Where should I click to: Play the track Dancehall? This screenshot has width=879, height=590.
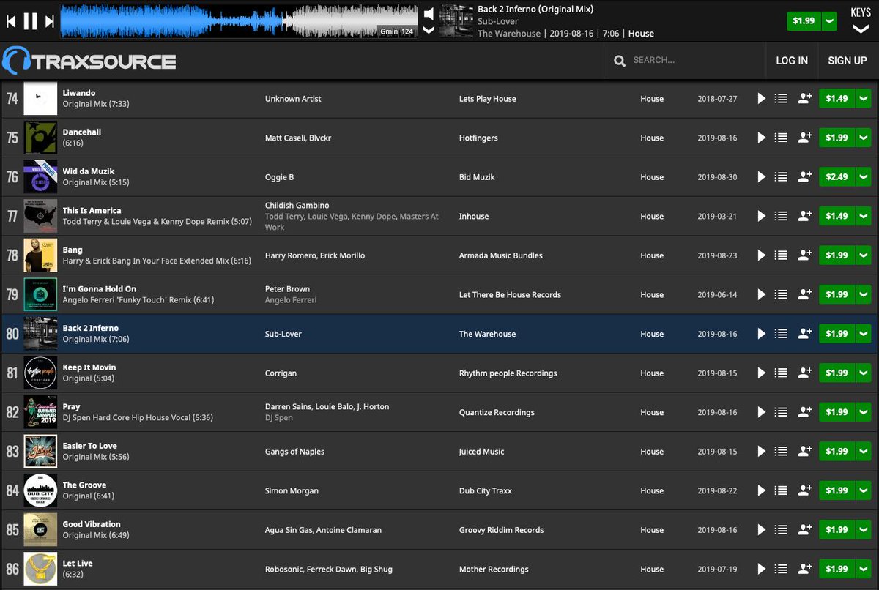(761, 138)
